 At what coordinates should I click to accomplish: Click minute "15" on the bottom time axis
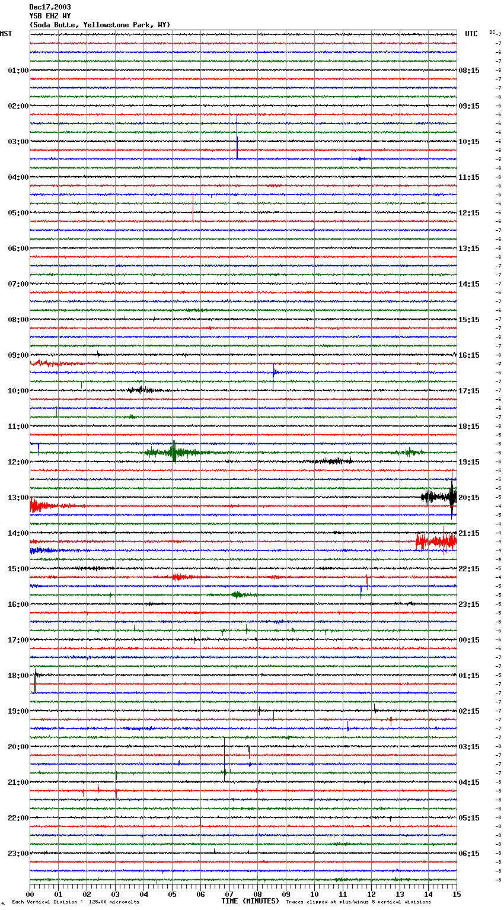point(457,894)
